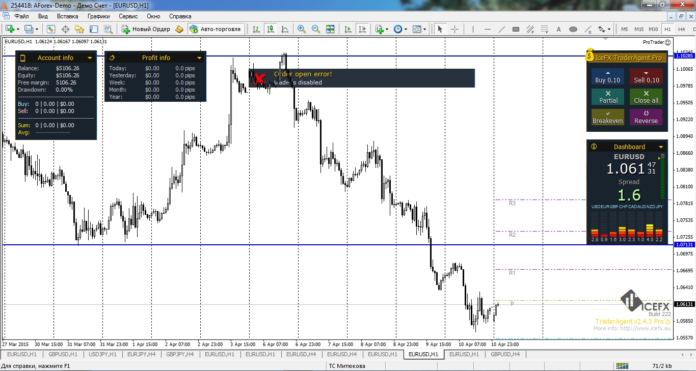Image resolution: width=696 pixels, height=371 pixels.
Task: Expand the new chart dropdown arrow
Action: [x=18, y=29]
